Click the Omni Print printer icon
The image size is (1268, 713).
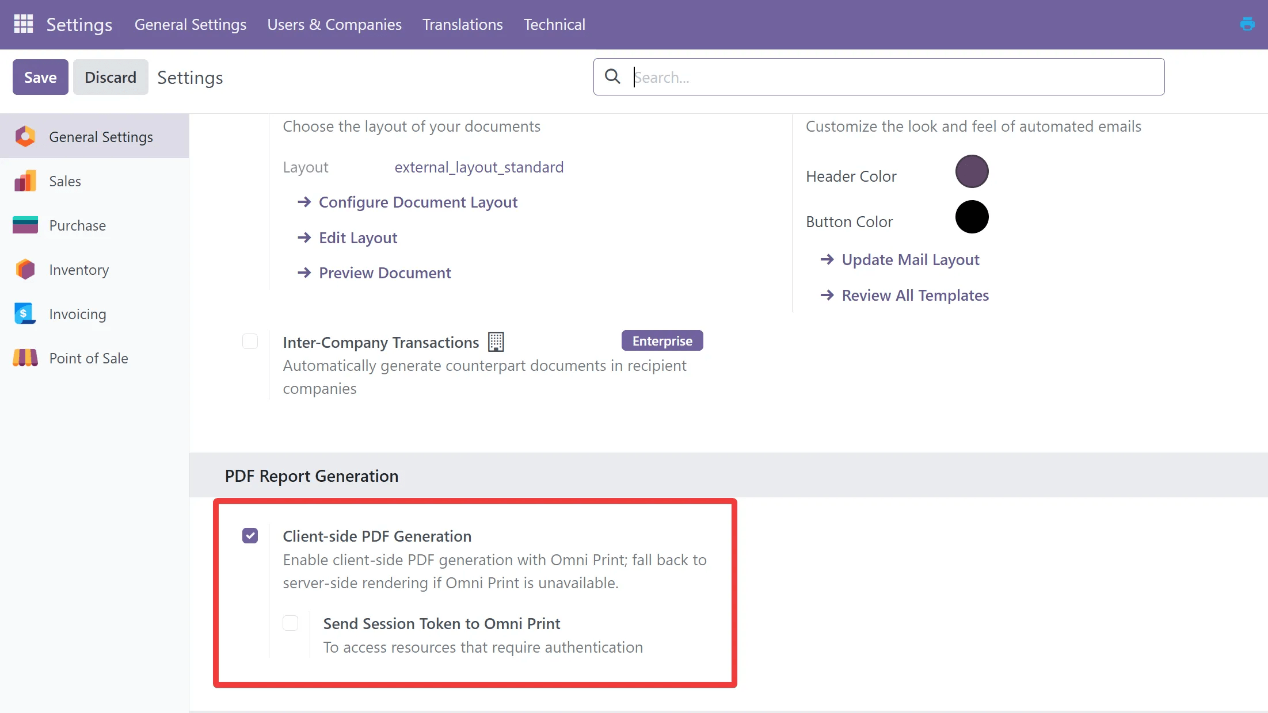coord(1247,24)
